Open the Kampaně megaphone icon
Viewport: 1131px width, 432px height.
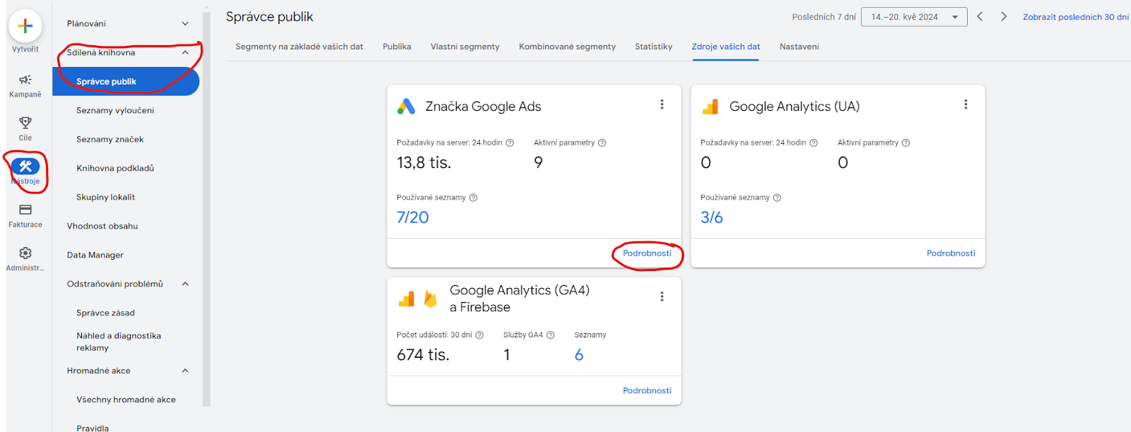tap(25, 80)
